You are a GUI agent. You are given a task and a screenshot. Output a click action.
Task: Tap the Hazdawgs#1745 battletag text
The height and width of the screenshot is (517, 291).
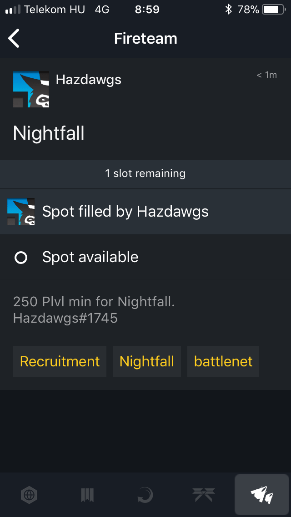(65, 318)
